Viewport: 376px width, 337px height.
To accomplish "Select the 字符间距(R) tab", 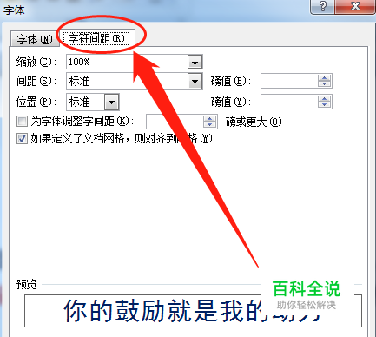I will pyautogui.click(x=97, y=38).
